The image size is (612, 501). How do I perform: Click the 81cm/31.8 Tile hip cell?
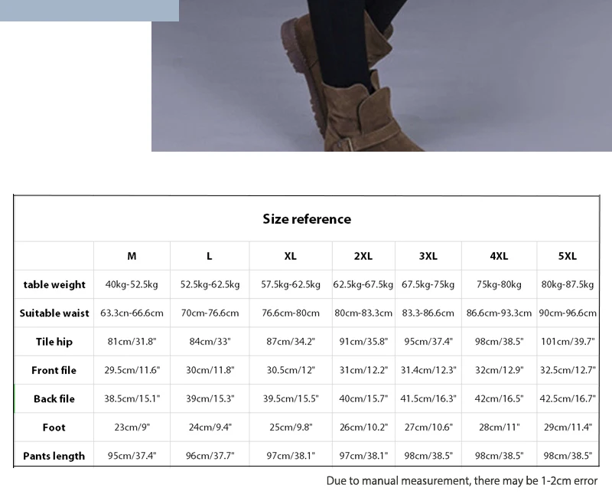click(x=132, y=342)
